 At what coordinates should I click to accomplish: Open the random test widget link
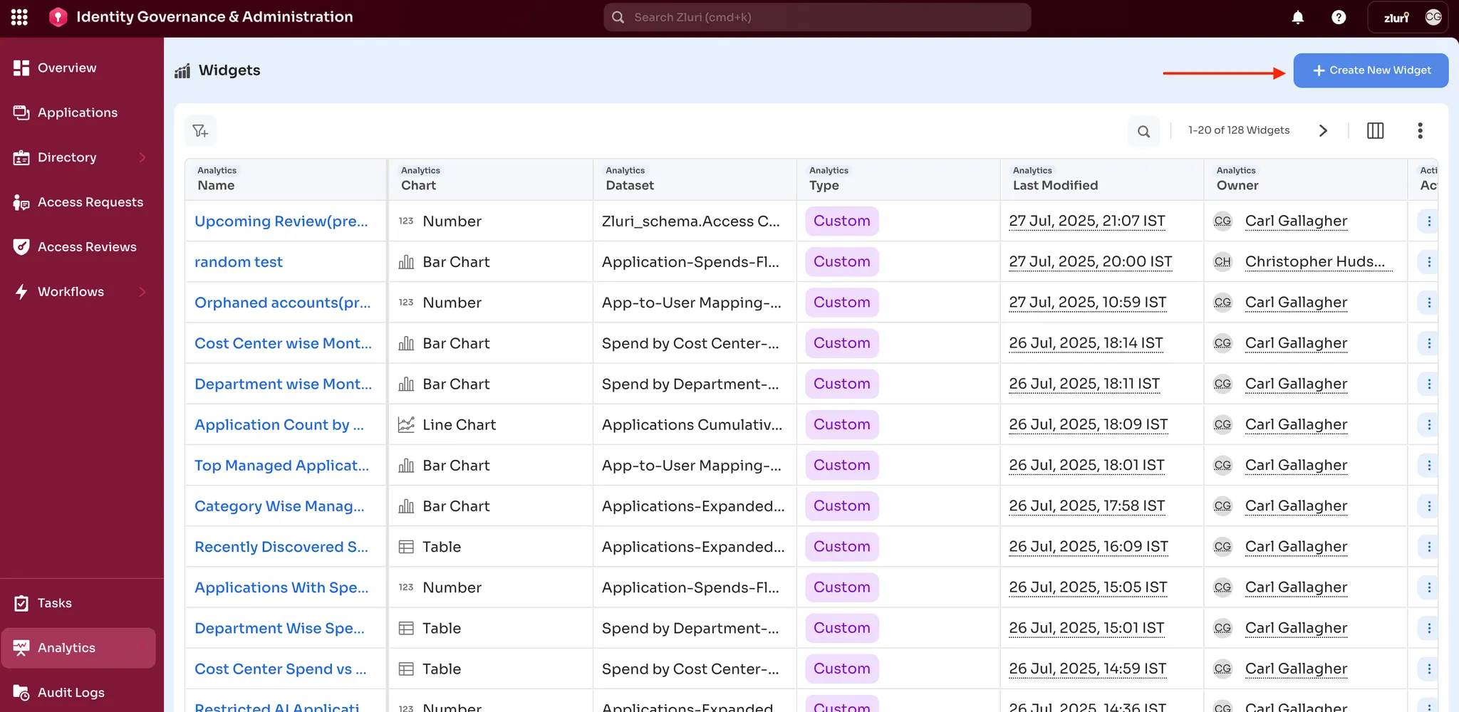tap(239, 262)
